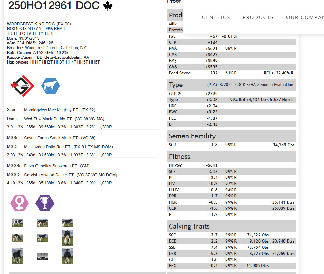Click the purple trophy hexagon icon
The height and width of the screenshot is (274, 324).
click(x=45, y=203)
